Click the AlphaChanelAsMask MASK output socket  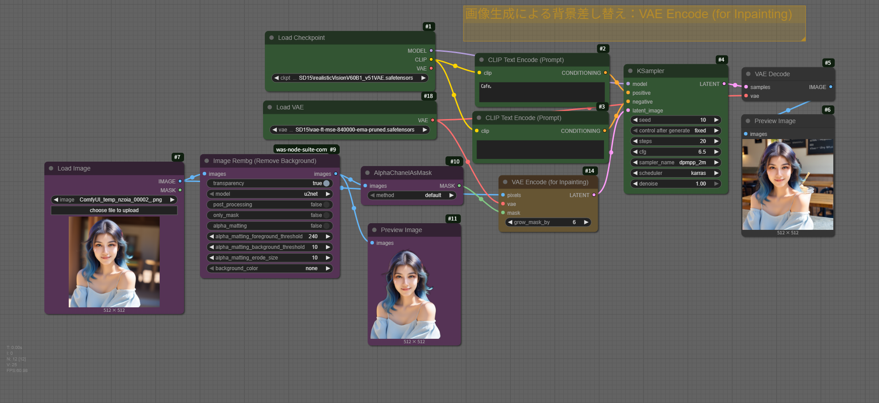point(459,186)
